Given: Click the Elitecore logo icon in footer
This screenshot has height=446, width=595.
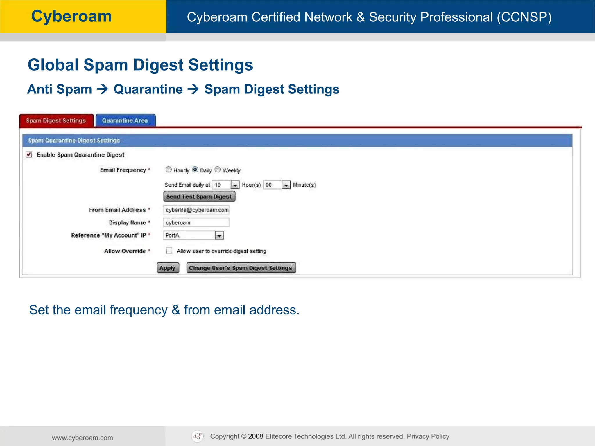Looking at the screenshot, I should [198, 436].
